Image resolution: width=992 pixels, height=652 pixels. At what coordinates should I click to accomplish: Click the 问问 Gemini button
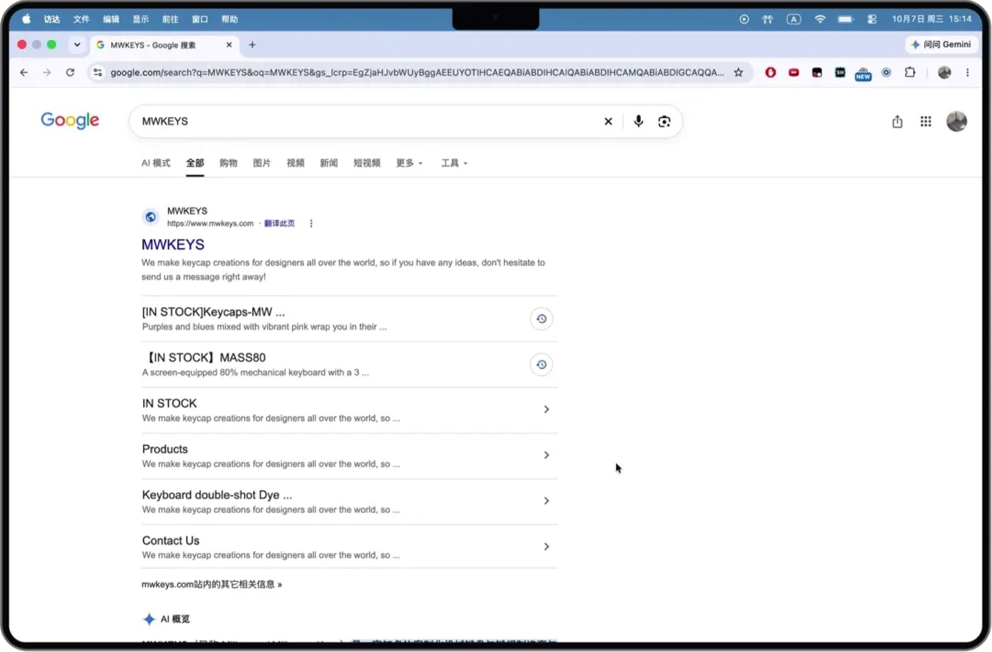941,45
